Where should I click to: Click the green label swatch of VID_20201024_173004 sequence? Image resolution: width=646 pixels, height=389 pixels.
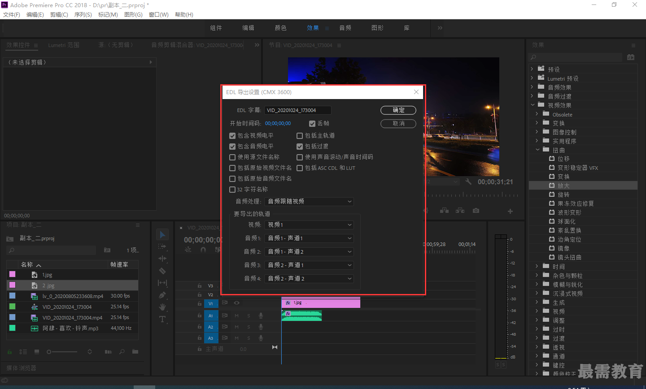(x=12, y=307)
